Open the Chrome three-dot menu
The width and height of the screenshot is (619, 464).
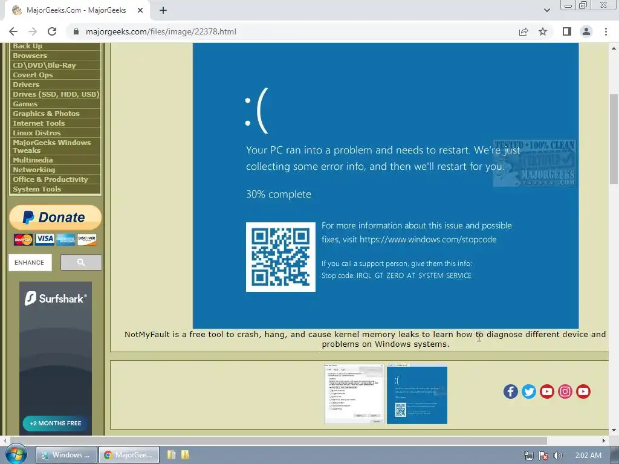(x=606, y=31)
